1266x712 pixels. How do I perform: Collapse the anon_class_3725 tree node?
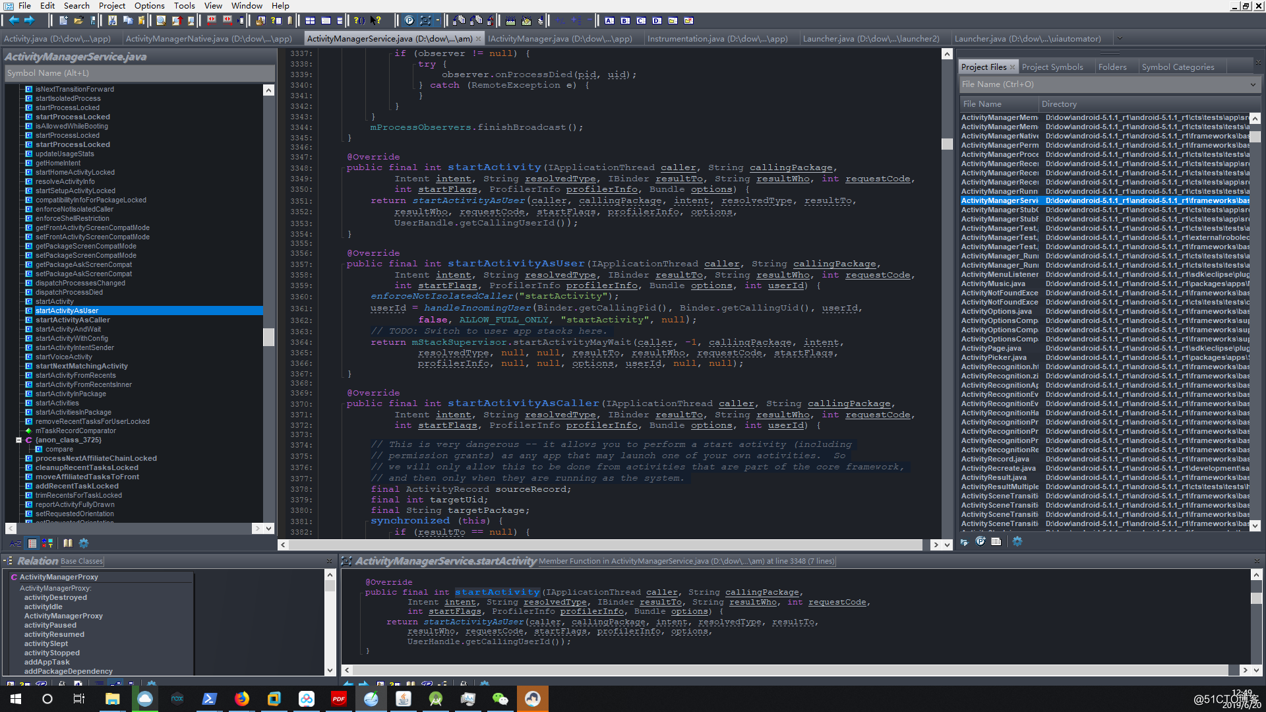[18, 440]
